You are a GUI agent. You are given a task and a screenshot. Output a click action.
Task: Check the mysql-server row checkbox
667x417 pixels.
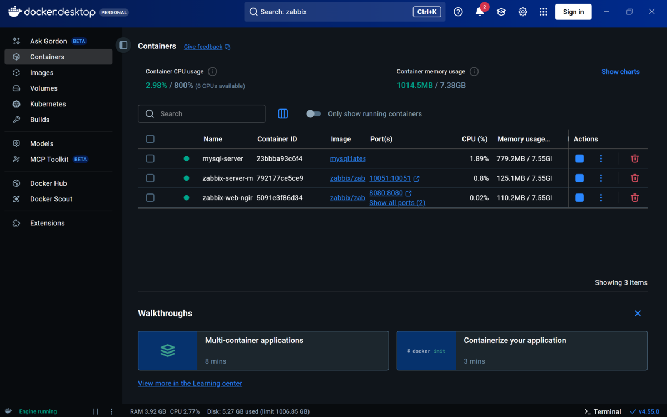150,158
